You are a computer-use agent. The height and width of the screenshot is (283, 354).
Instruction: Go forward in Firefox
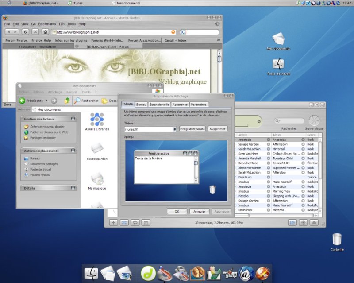point(15,32)
